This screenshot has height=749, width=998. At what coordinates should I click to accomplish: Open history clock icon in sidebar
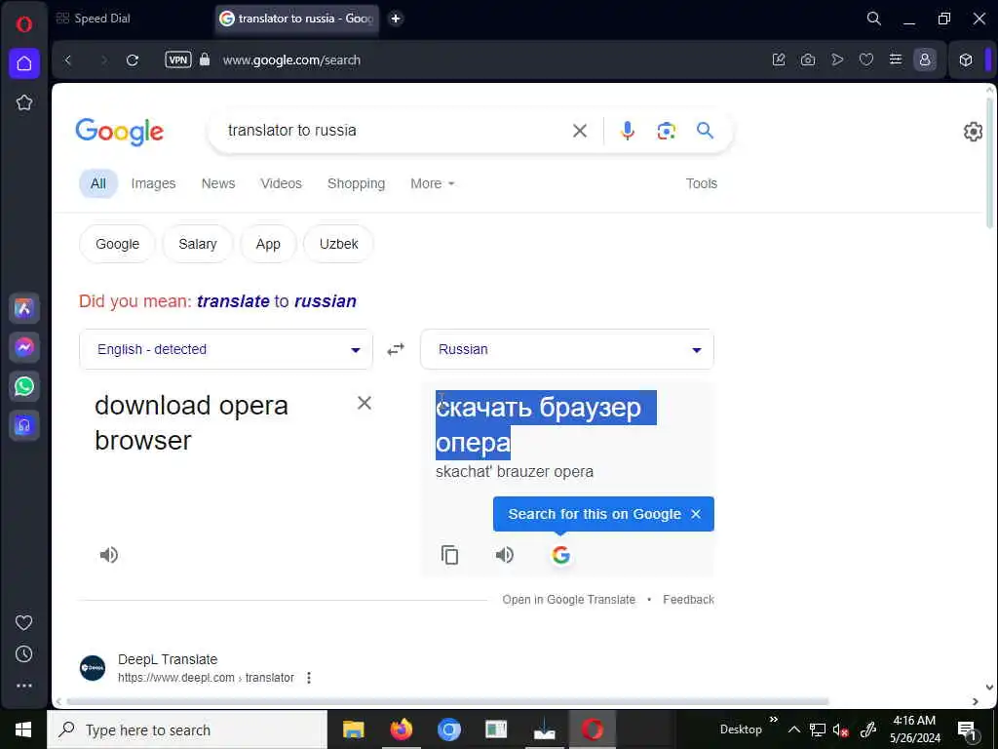[x=24, y=653]
